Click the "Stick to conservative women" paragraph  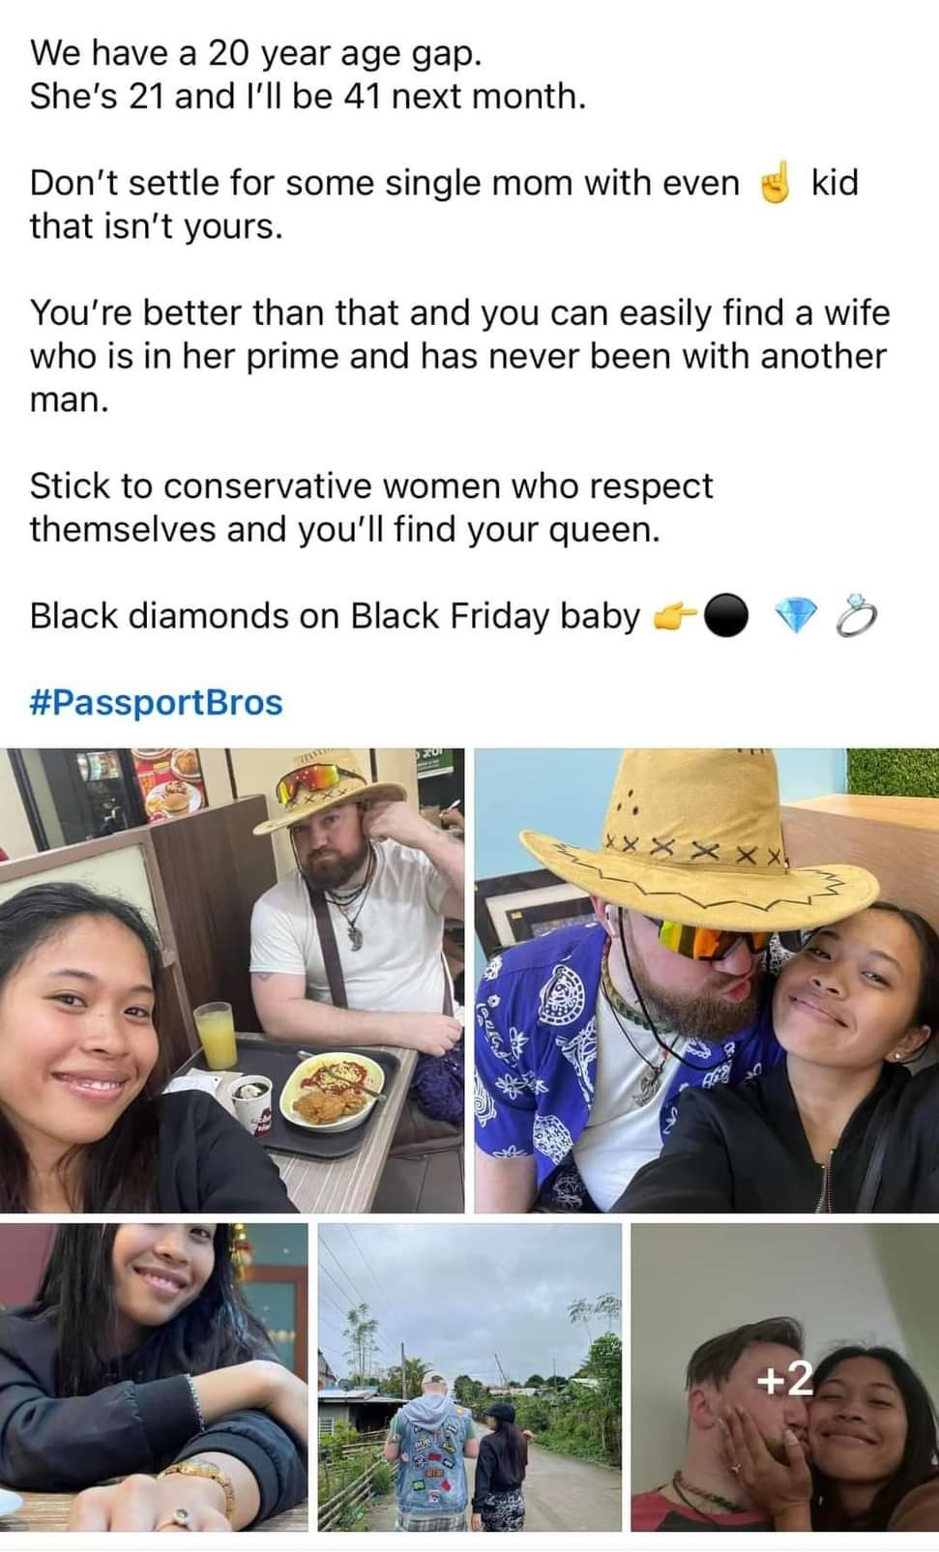pos(371,508)
